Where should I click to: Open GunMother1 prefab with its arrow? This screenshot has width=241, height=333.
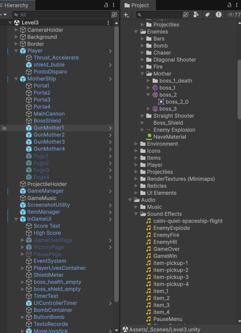coord(110,128)
